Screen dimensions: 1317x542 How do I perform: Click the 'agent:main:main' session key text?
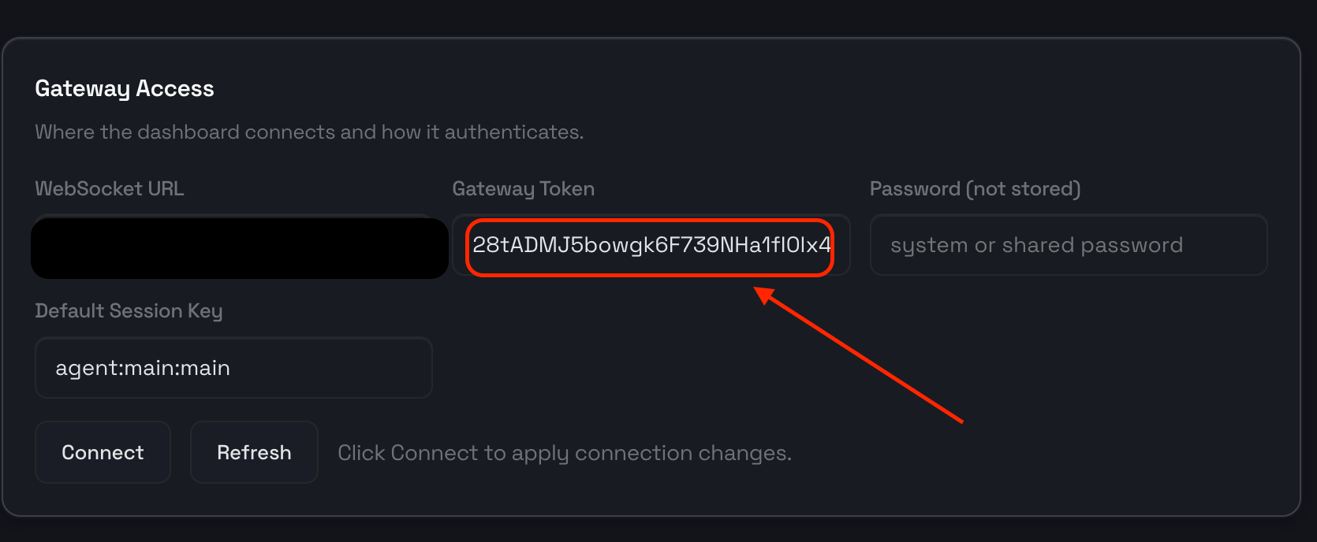(x=143, y=368)
